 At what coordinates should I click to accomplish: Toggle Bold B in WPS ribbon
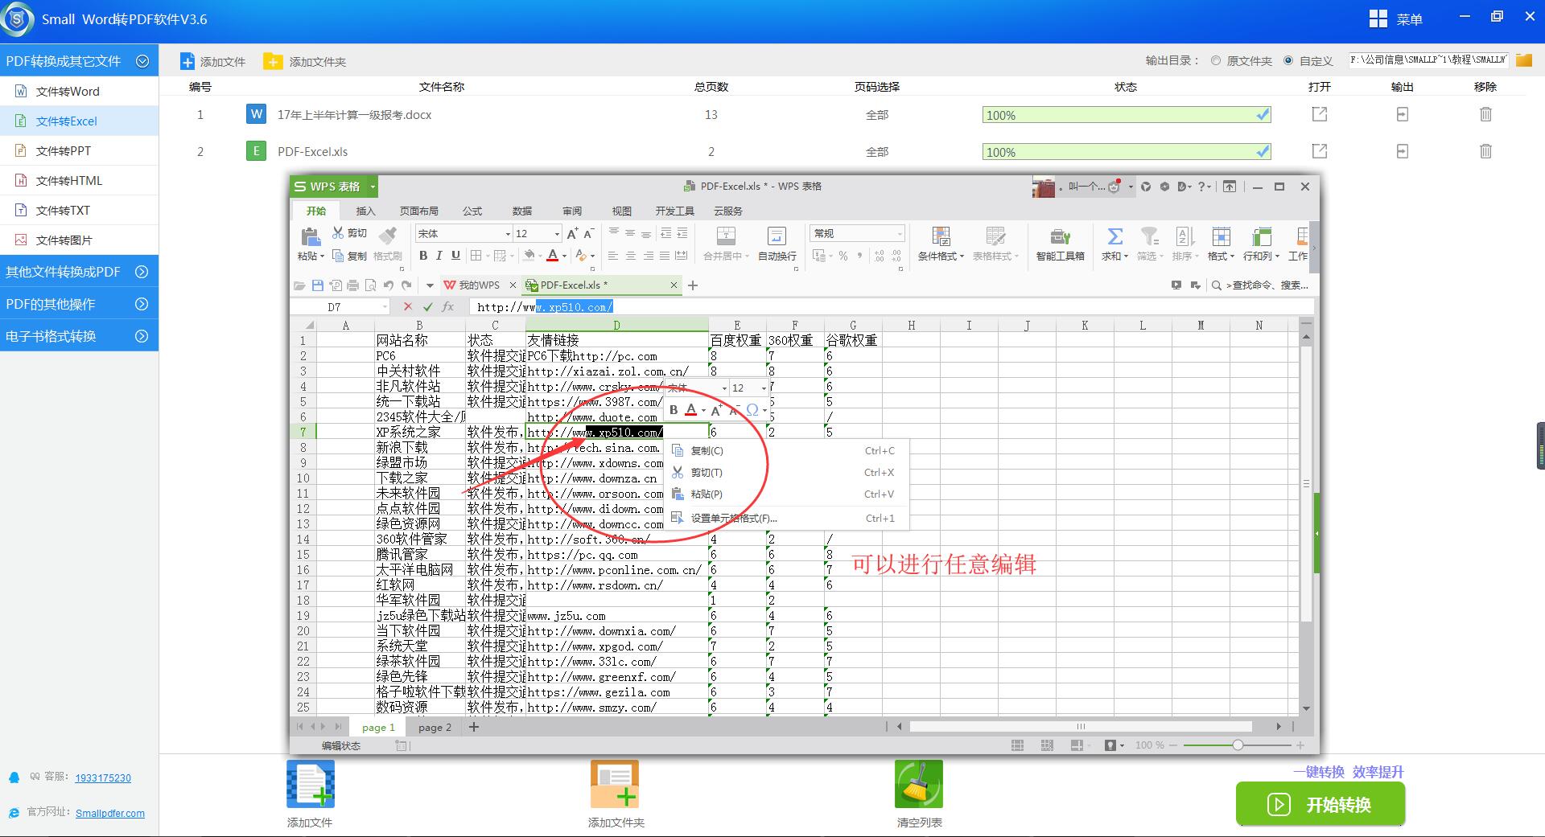point(423,256)
